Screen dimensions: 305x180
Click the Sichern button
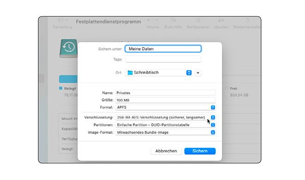pos(200,151)
